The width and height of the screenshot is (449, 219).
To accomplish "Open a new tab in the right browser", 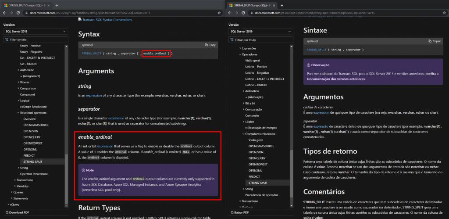I will (282, 5).
